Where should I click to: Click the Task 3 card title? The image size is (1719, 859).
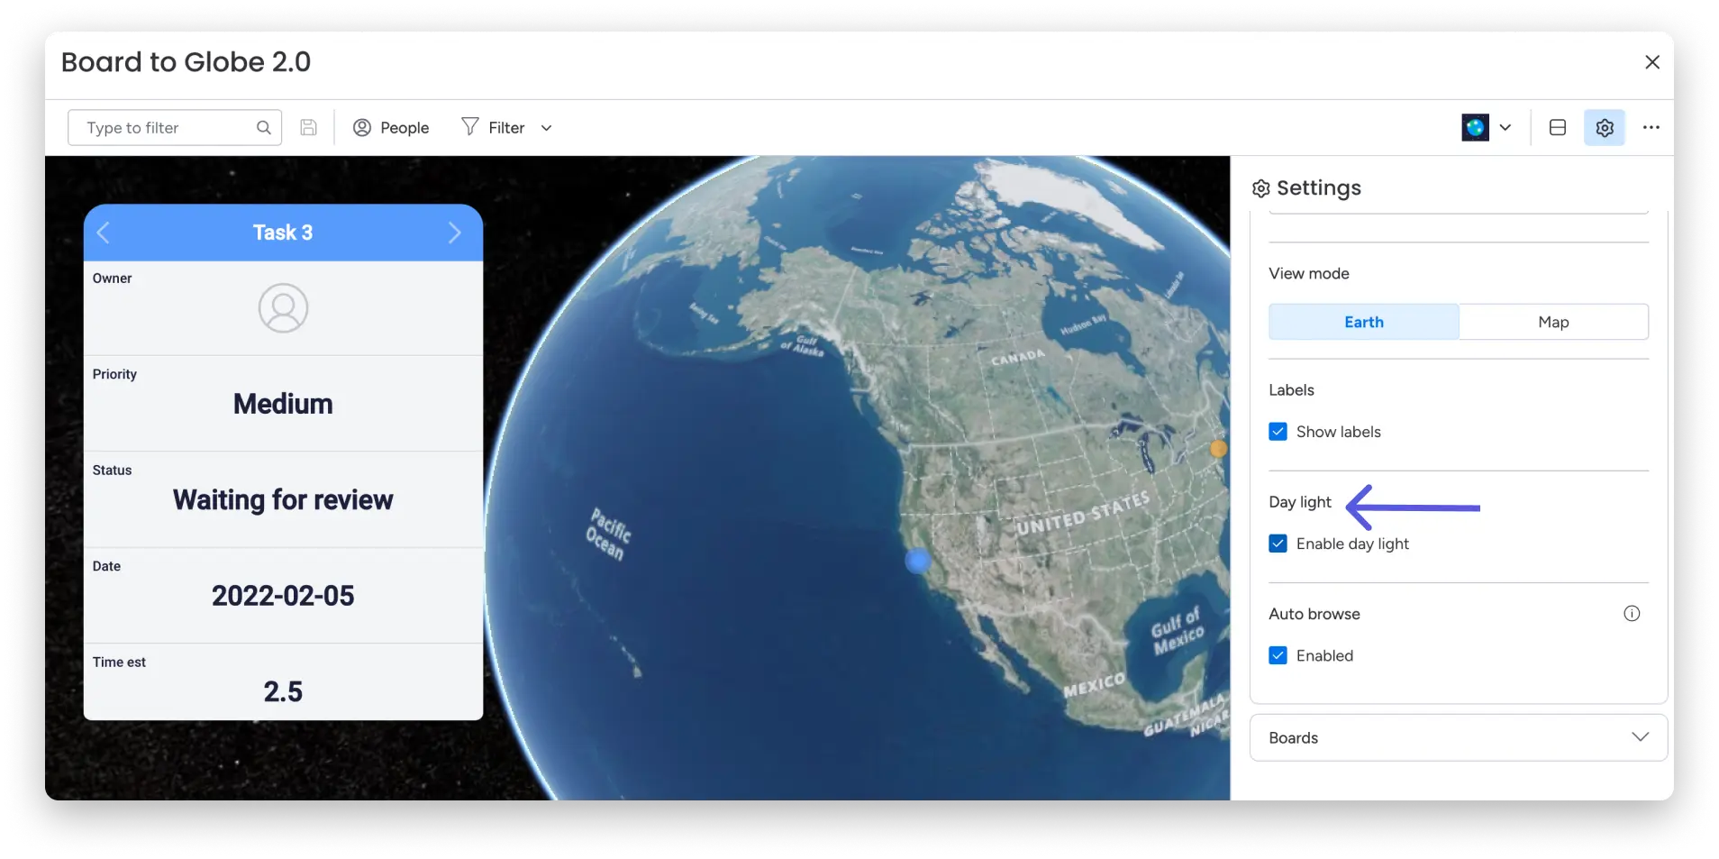click(283, 233)
